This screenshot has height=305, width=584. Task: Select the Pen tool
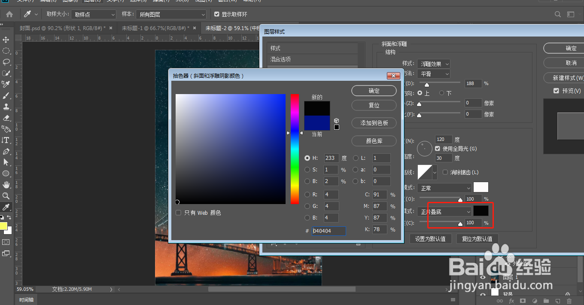6,151
